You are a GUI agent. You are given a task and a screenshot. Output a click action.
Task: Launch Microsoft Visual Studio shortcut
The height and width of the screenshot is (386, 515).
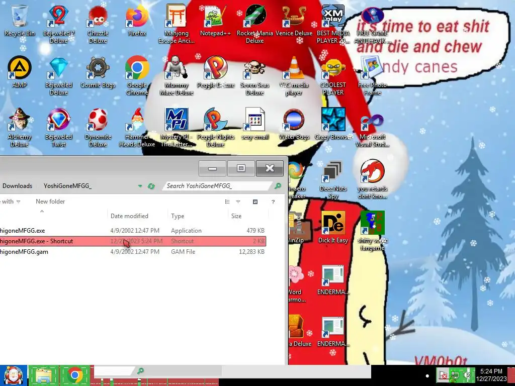[x=373, y=127]
